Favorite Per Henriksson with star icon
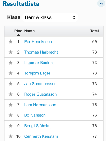The image size is (106, 141). coord(10,42)
